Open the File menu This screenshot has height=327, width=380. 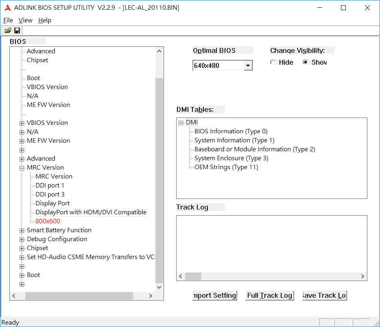8,20
